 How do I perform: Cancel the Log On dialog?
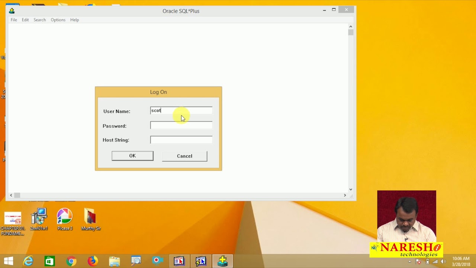[184, 156]
